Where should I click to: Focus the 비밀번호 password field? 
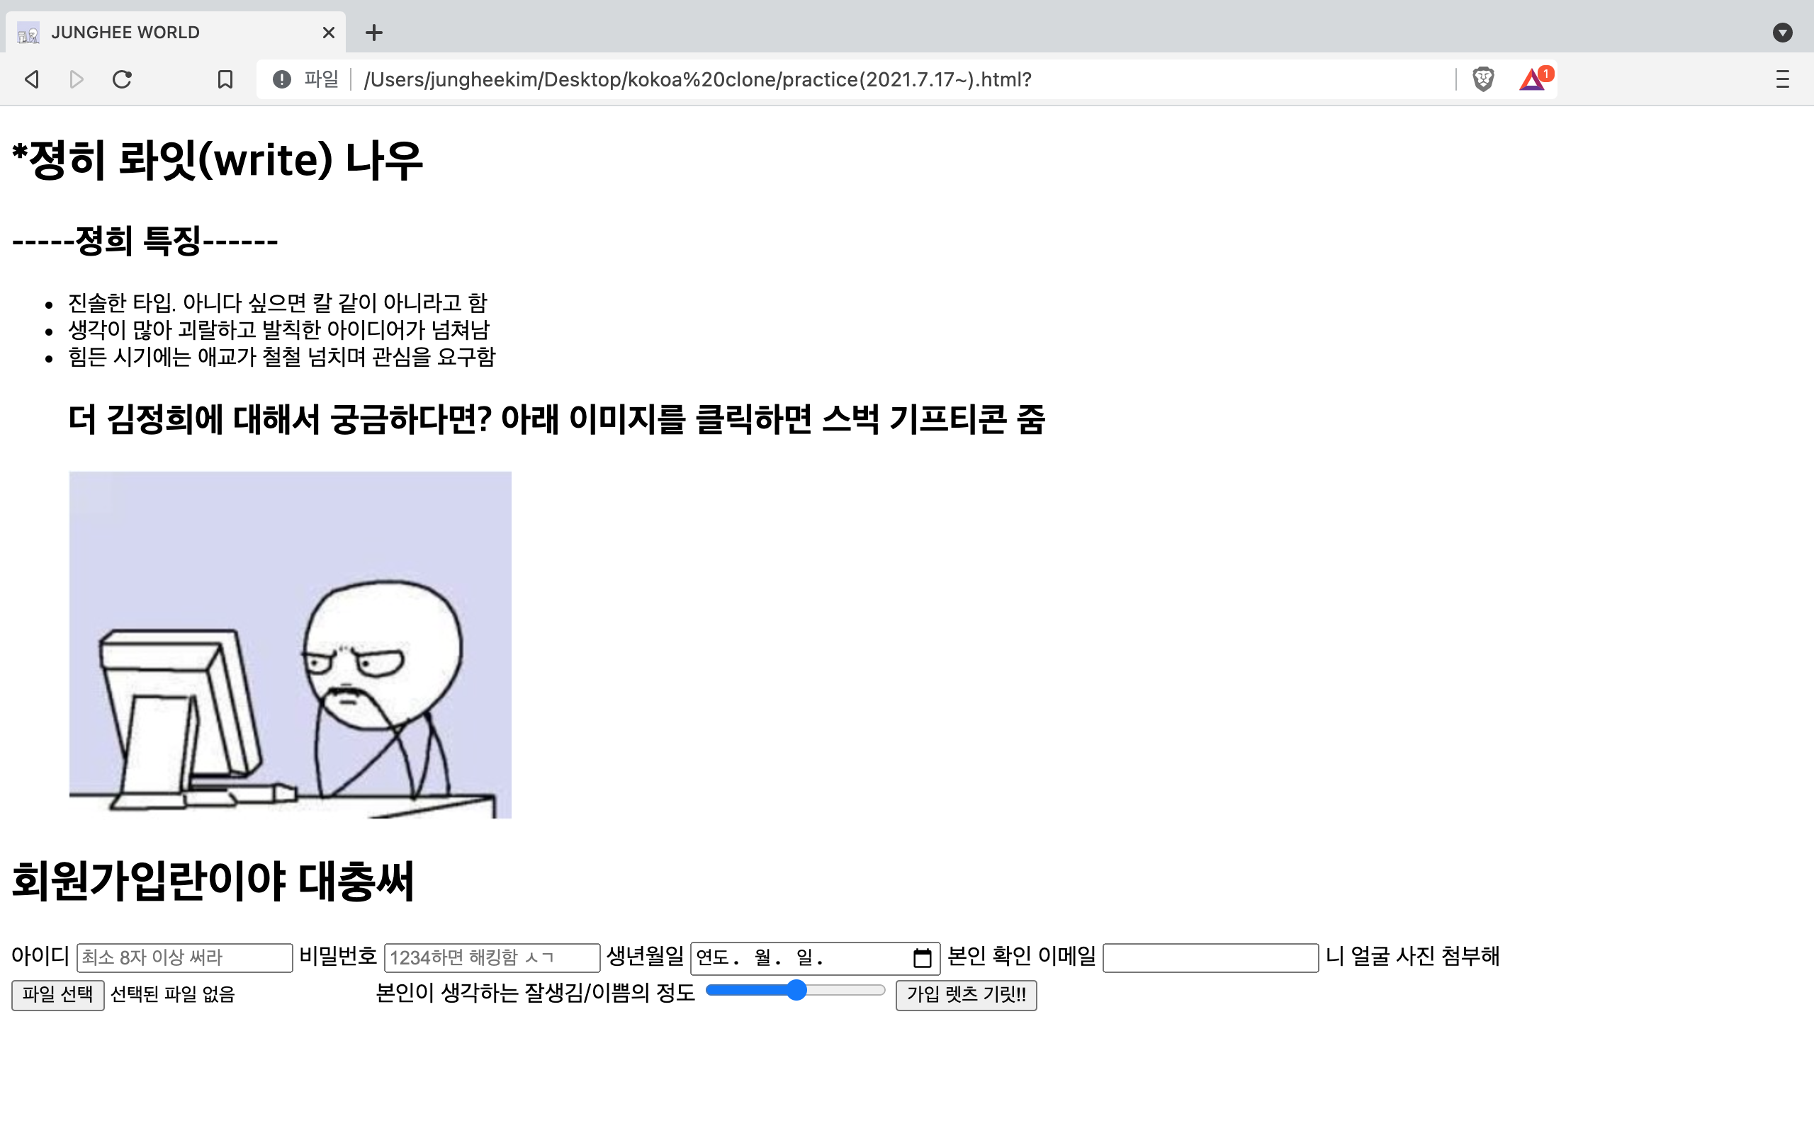492,957
